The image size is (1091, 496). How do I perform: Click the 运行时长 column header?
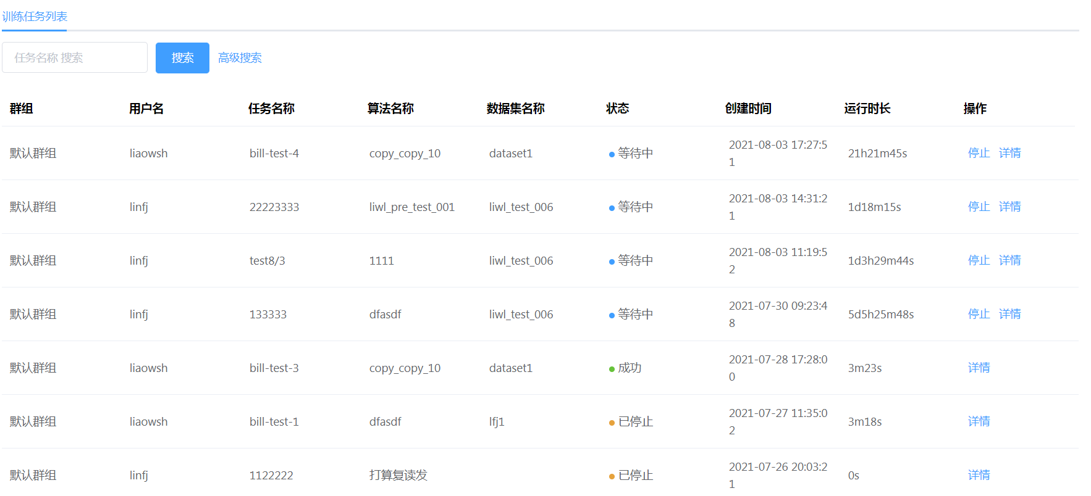click(867, 109)
